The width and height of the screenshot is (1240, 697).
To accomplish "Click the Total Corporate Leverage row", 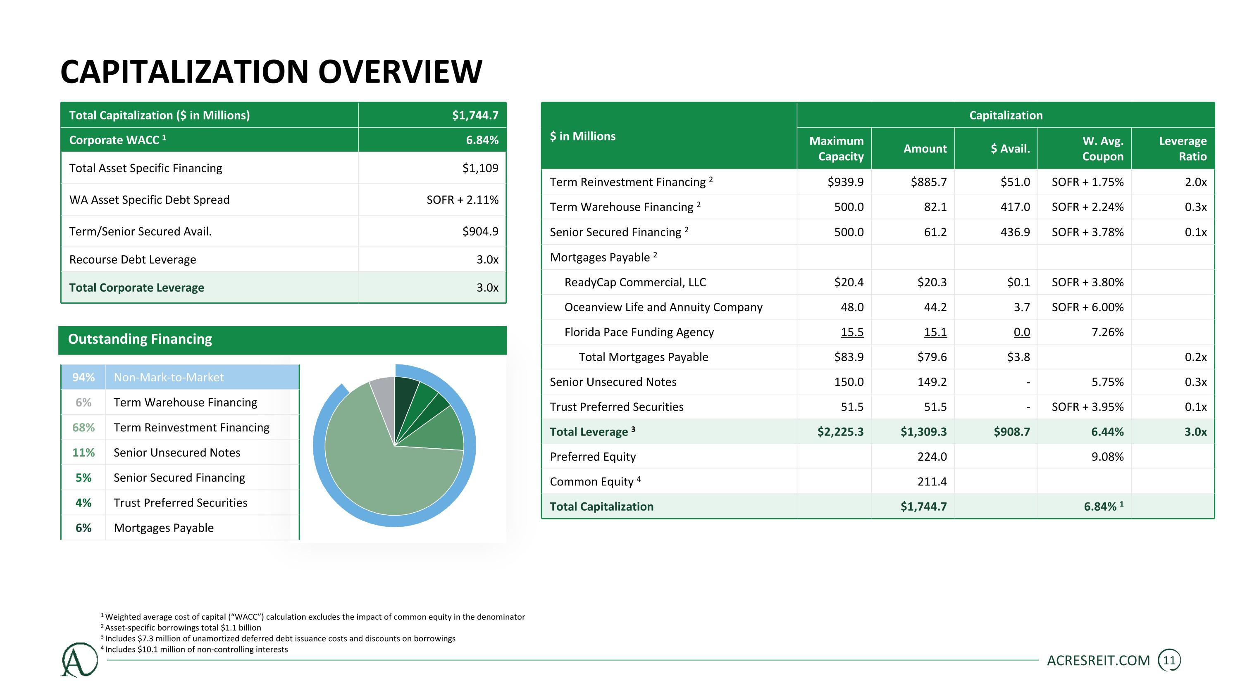I will (x=137, y=288).
